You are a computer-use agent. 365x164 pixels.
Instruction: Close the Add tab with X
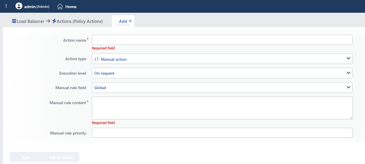130,21
